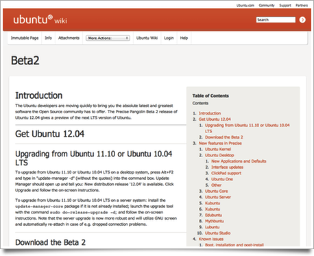
Task: Click the Table of Contents title
Action: tap(210, 96)
